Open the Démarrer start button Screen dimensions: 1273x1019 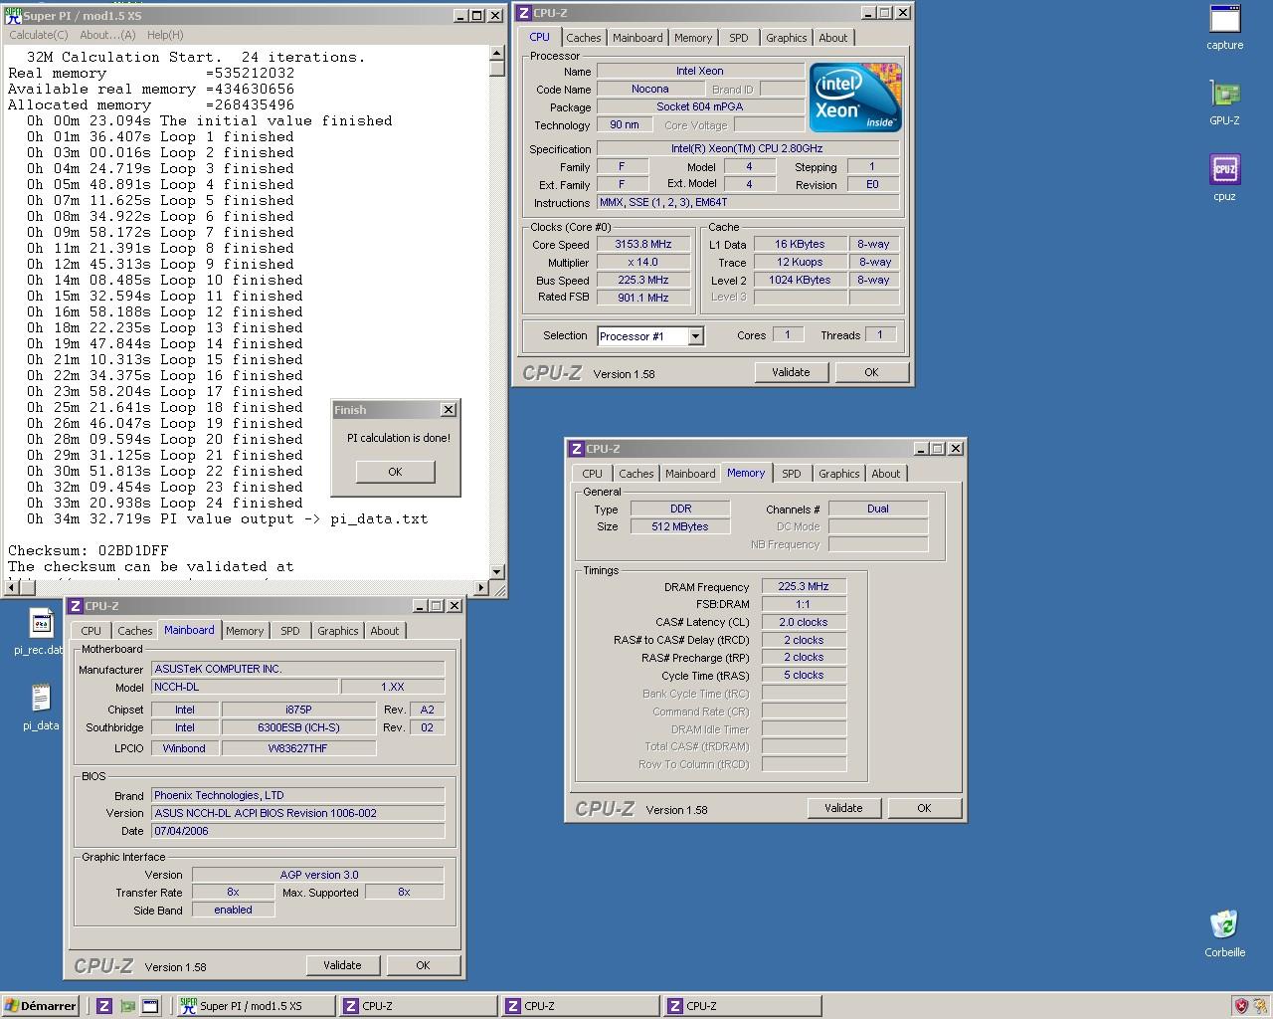(41, 1006)
